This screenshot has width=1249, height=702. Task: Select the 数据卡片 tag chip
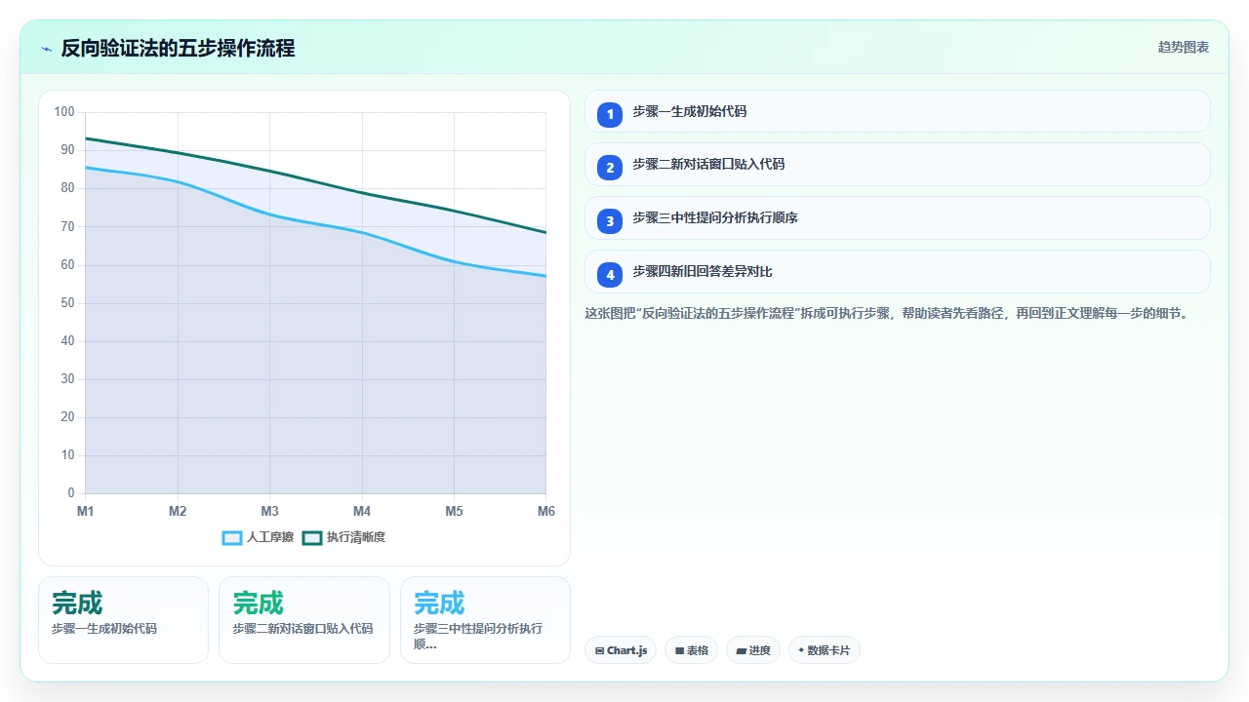tap(824, 650)
